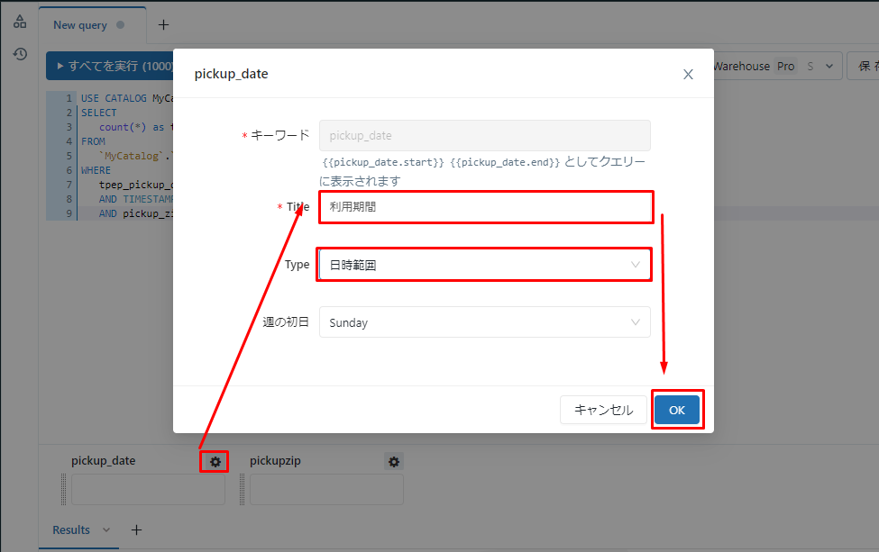
Task: Add a new query tab with plus
Action: point(163,24)
